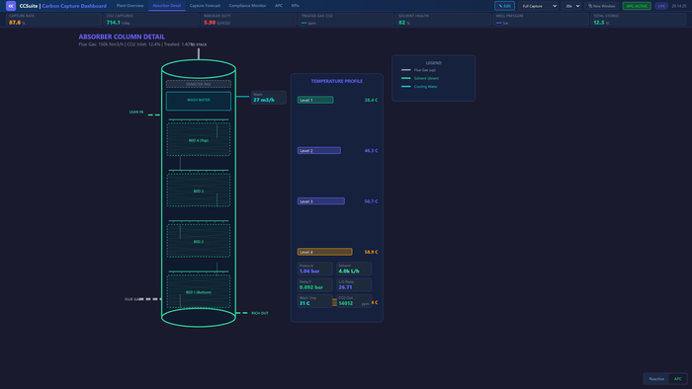Click the 46.3 C temperature value
This screenshot has width=692, height=389.
point(371,151)
